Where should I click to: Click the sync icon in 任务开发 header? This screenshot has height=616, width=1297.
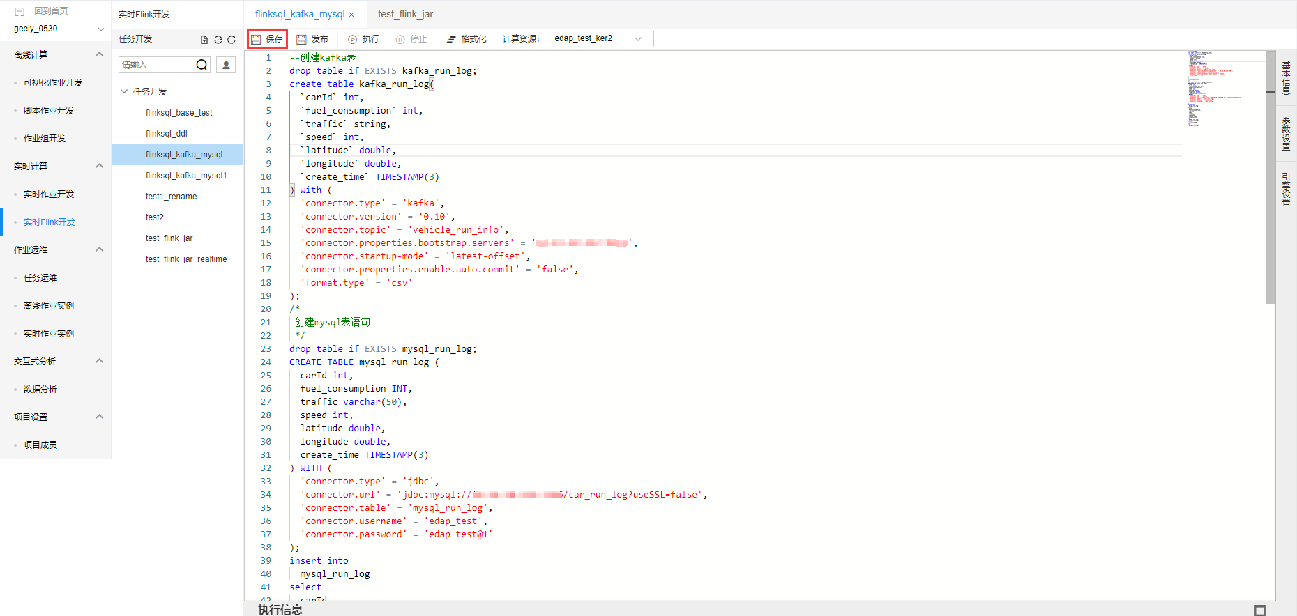pos(218,40)
